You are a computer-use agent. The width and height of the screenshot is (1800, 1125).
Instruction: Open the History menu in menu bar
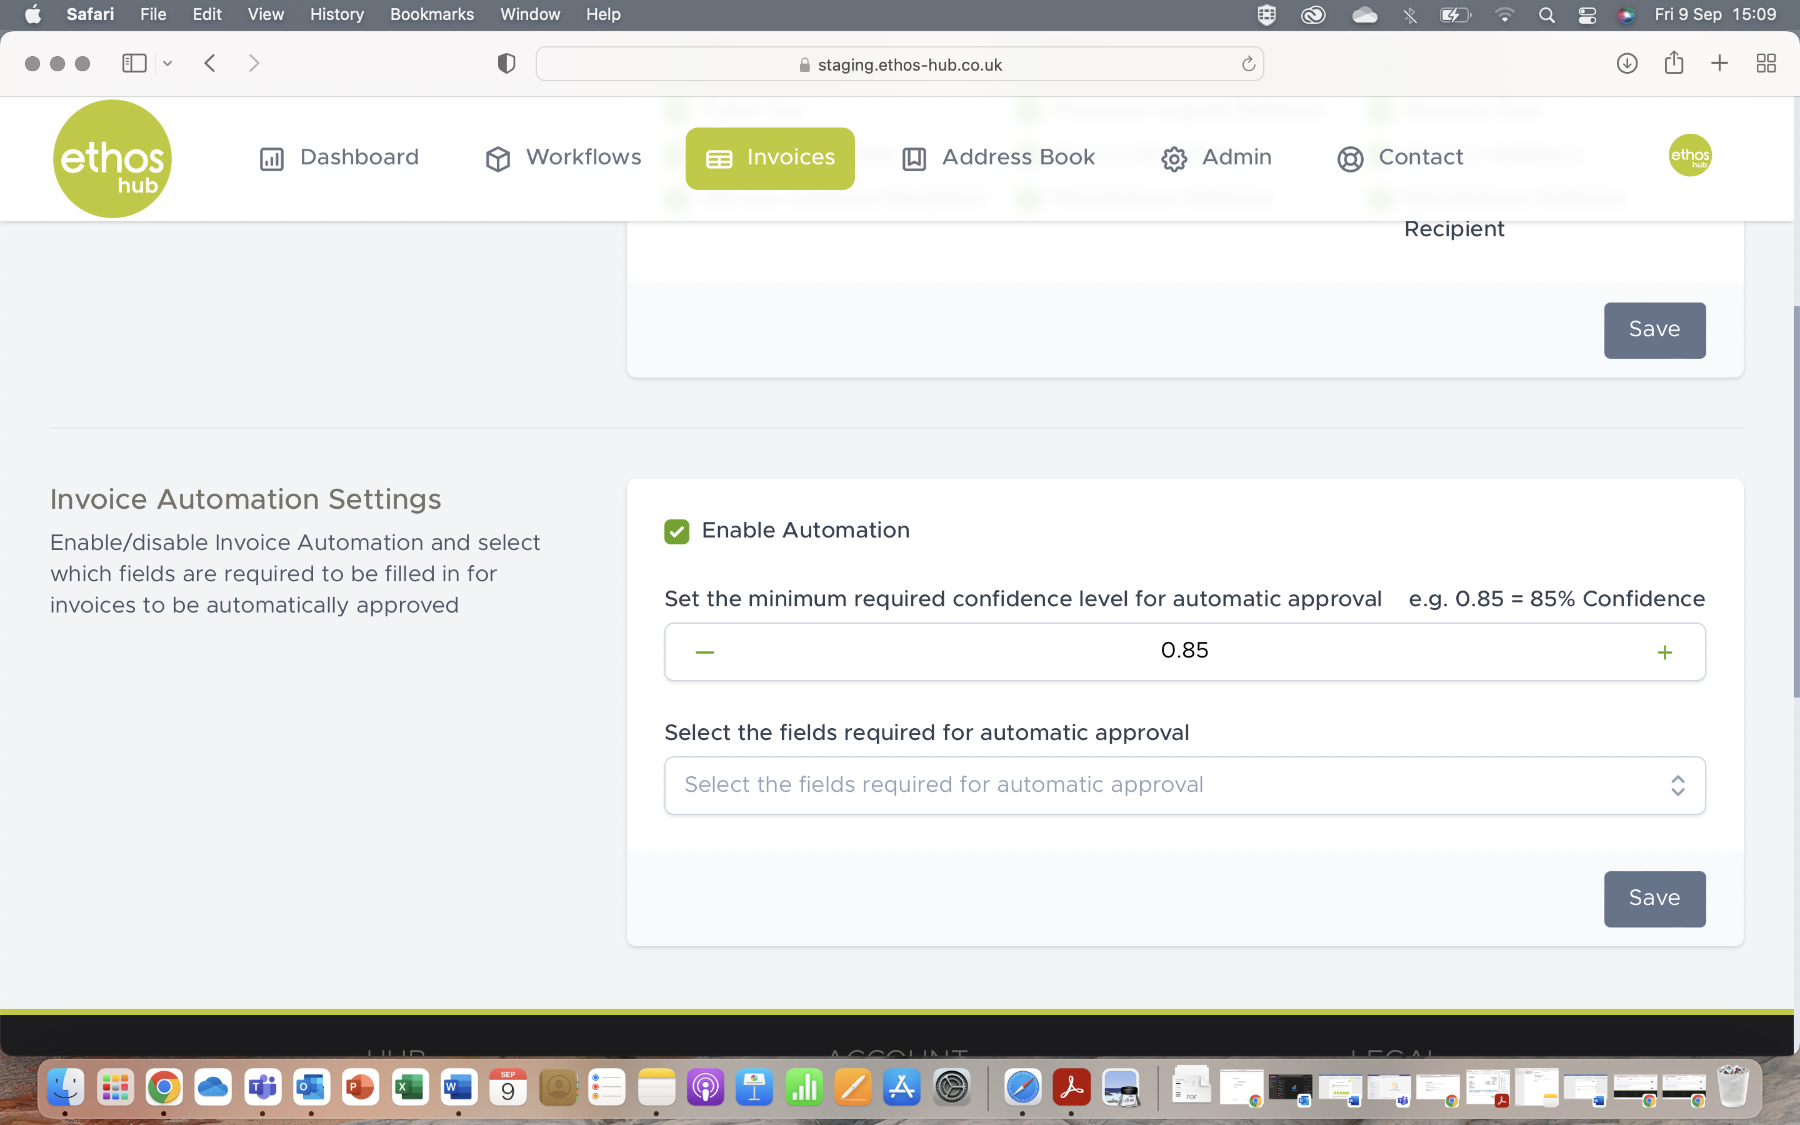click(336, 14)
